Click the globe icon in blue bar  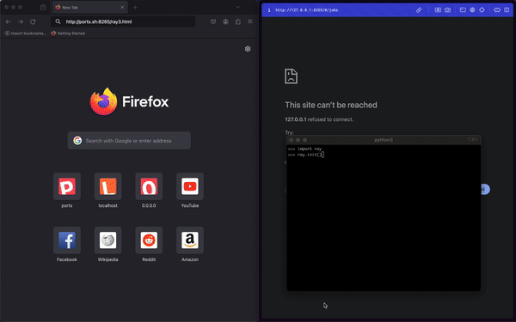point(472,10)
